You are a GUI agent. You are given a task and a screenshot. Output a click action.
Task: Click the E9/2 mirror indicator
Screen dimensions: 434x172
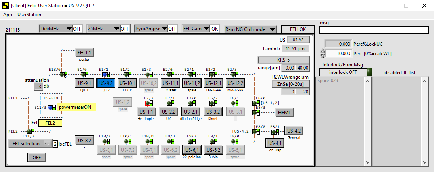coord(191,141)
